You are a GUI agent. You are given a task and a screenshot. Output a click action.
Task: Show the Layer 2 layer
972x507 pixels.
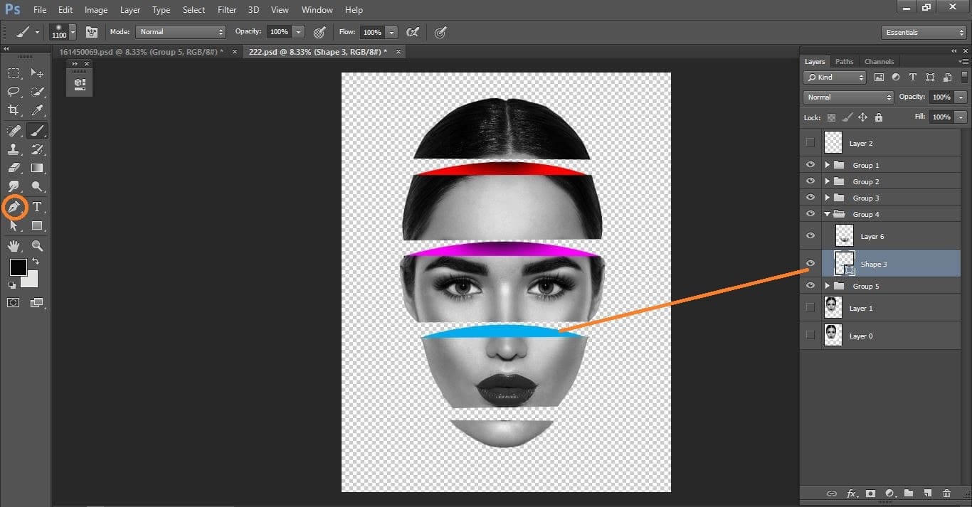[x=810, y=142]
